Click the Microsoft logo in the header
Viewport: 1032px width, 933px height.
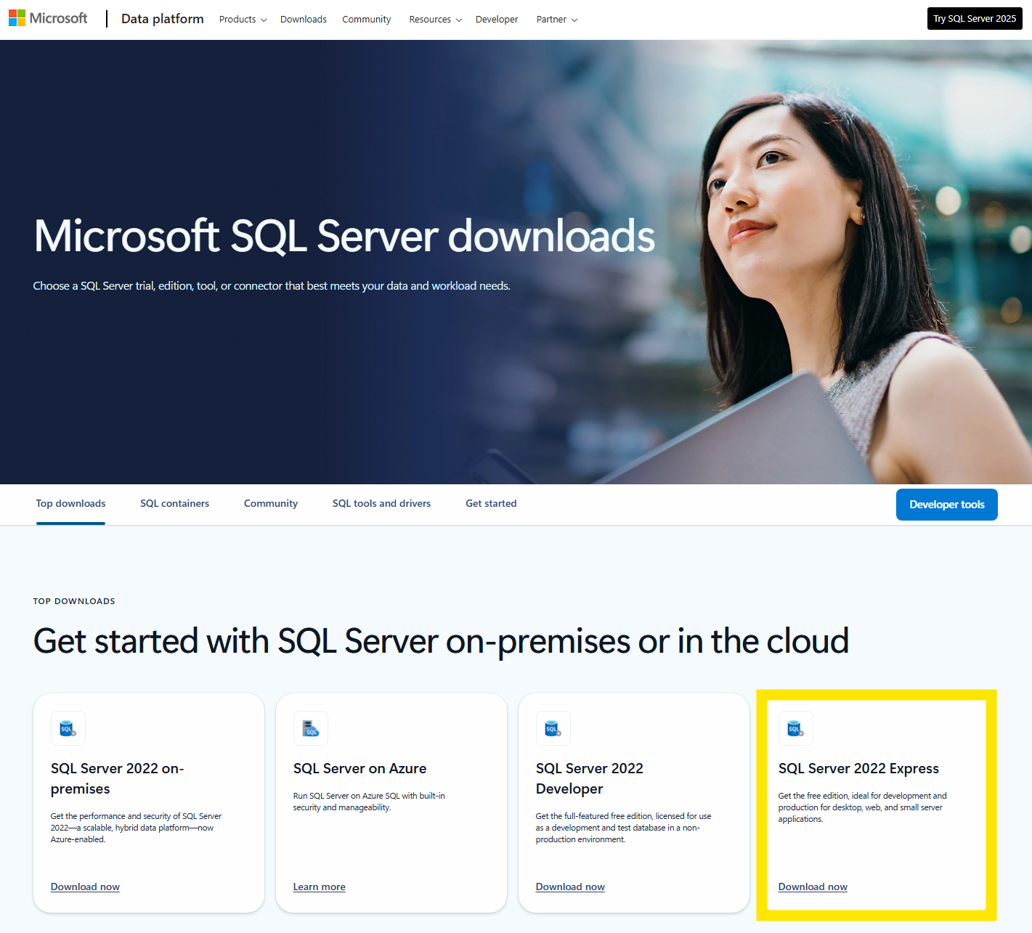tap(48, 18)
